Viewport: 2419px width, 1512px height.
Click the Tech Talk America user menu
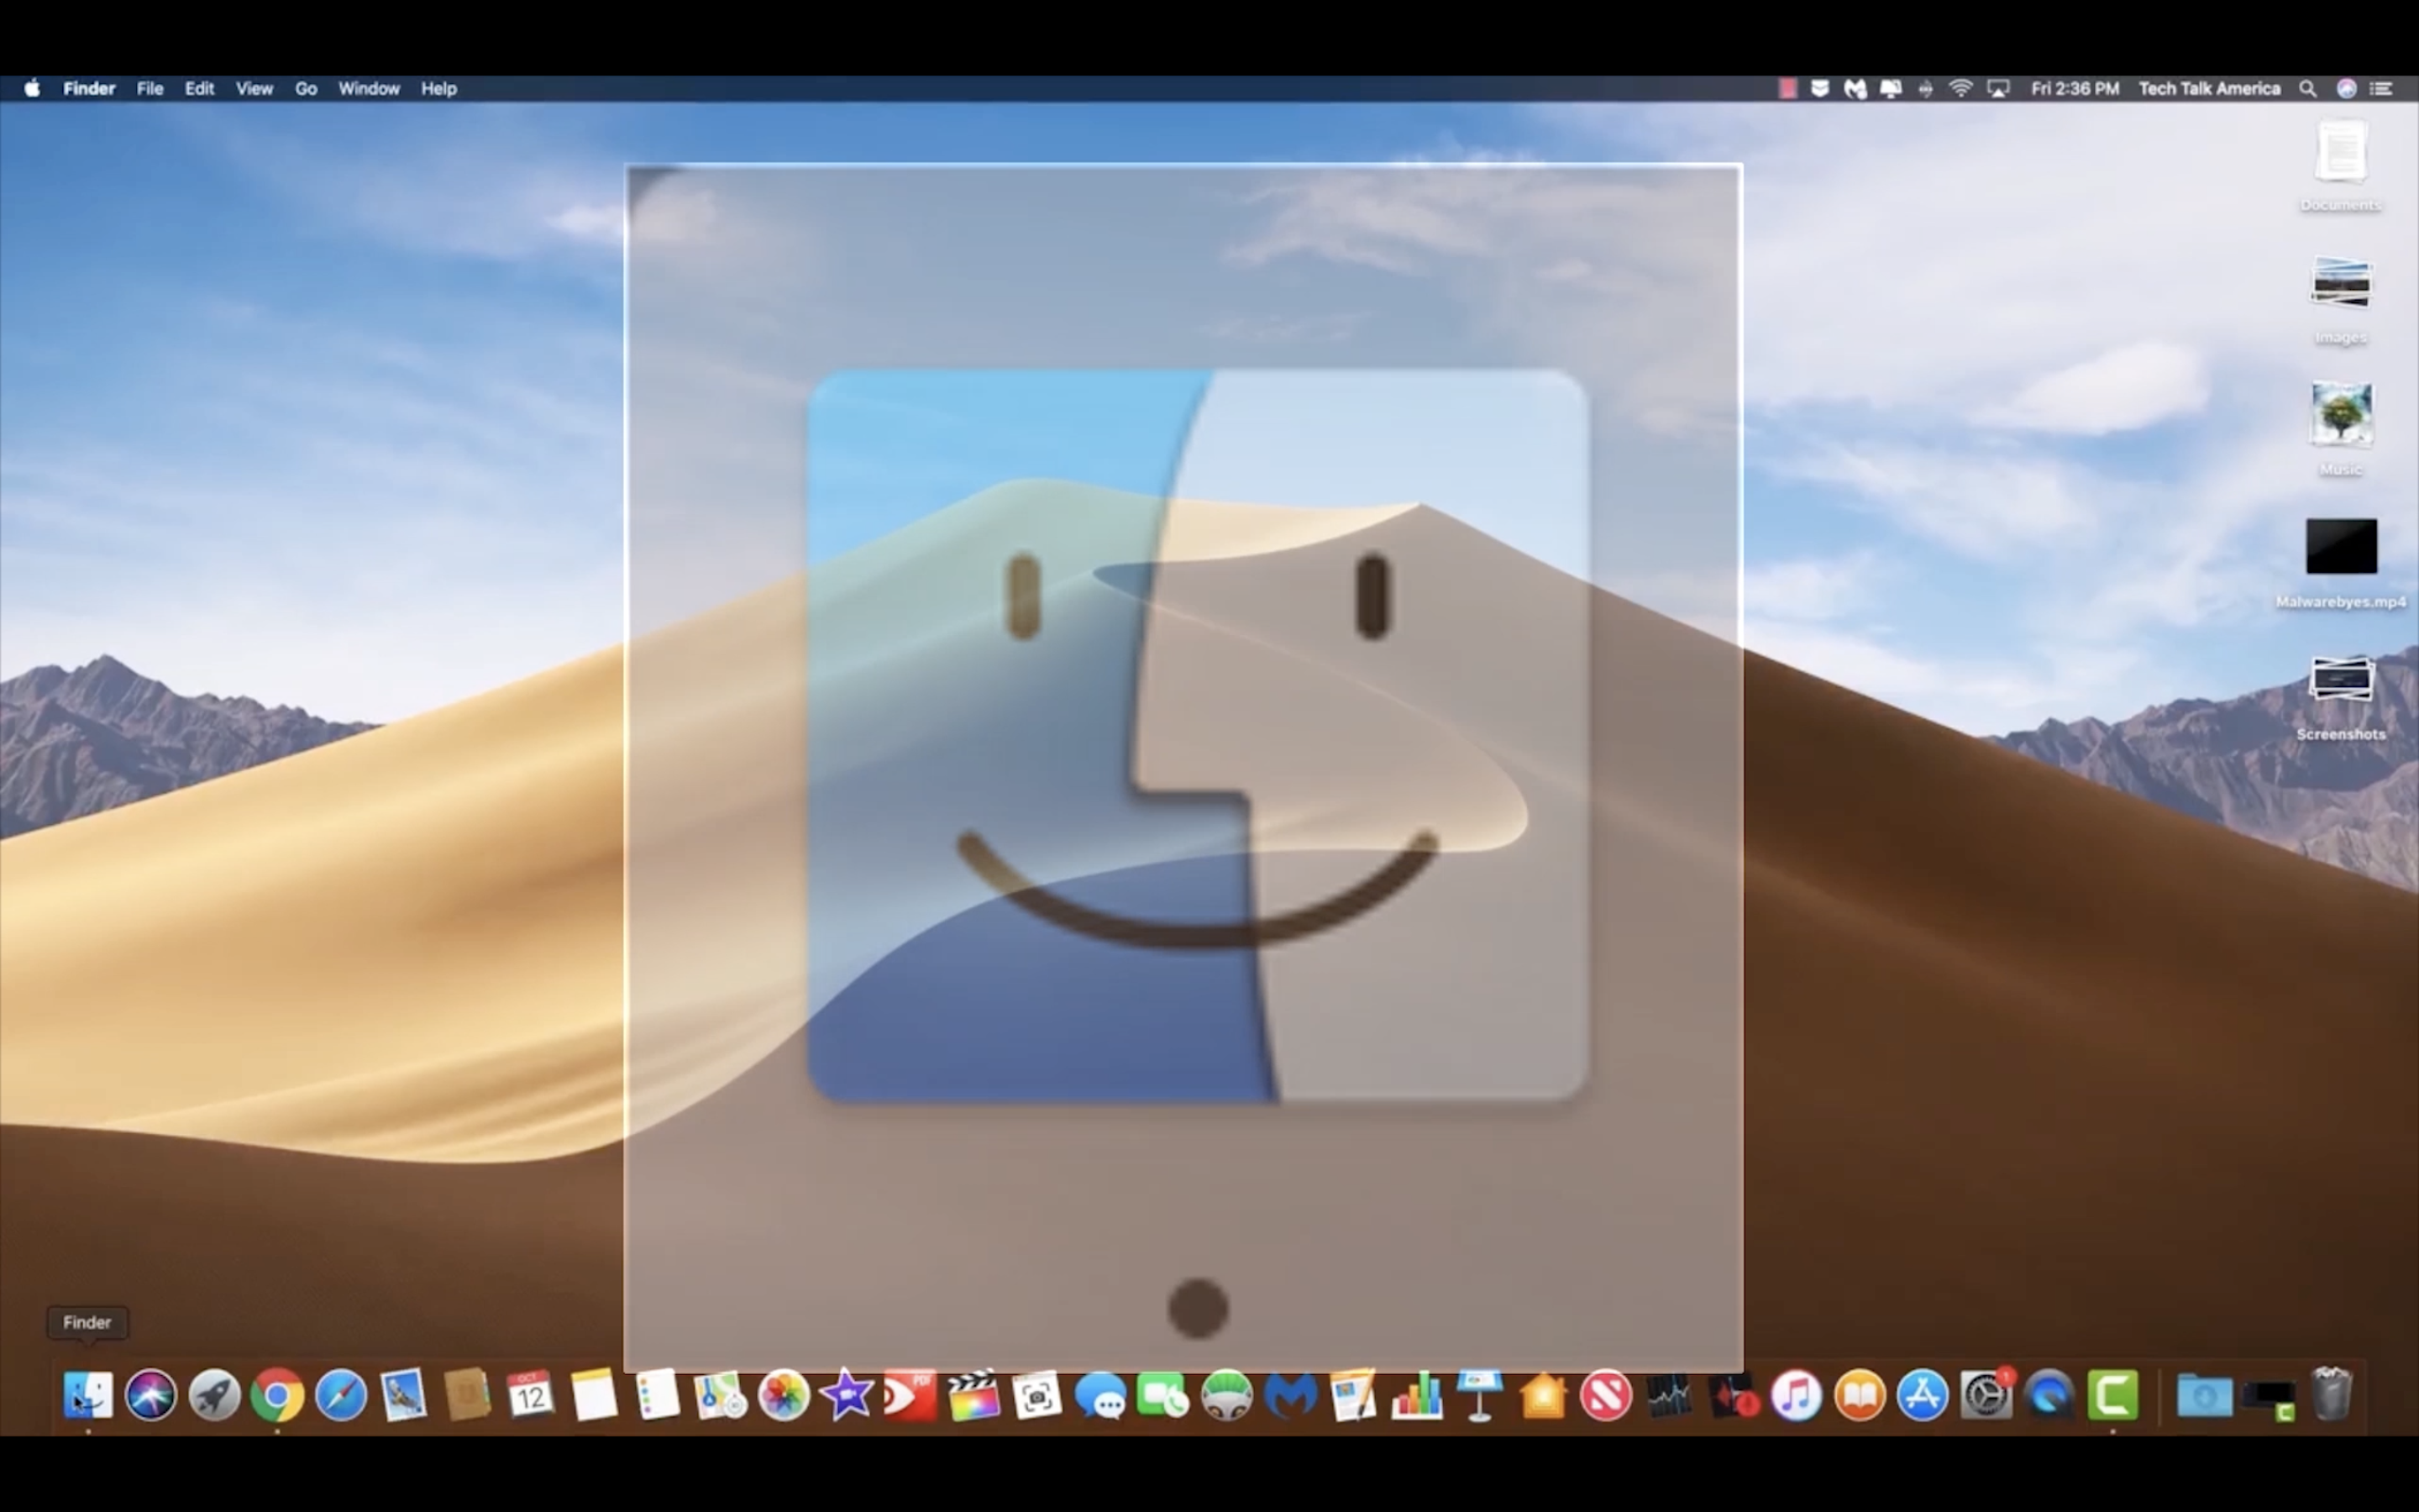[x=2209, y=88]
